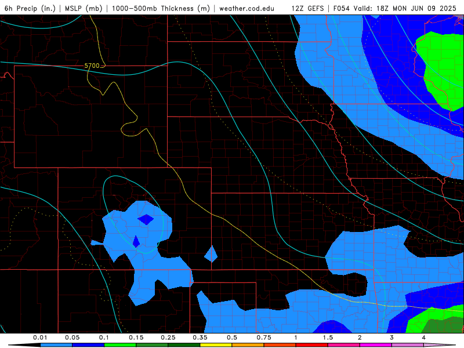464x348 pixels.
Task: Click the 0.5 legend value
Action: (x=232, y=338)
